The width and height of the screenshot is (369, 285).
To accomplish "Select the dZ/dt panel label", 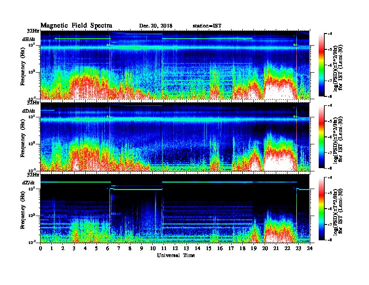I will tap(28, 183).
